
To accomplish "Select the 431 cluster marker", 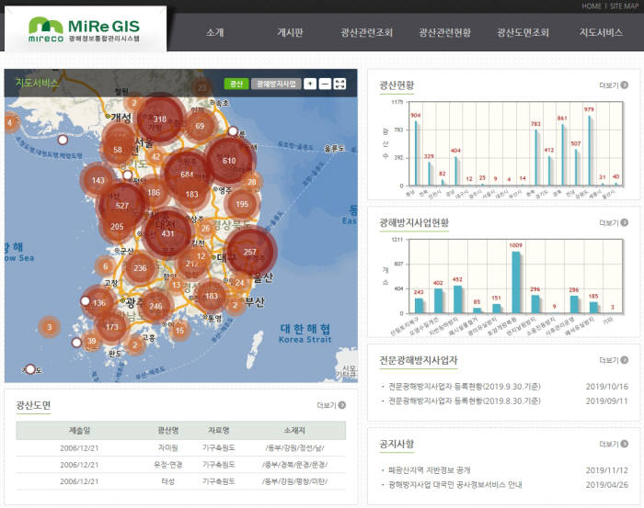I will [167, 233].
